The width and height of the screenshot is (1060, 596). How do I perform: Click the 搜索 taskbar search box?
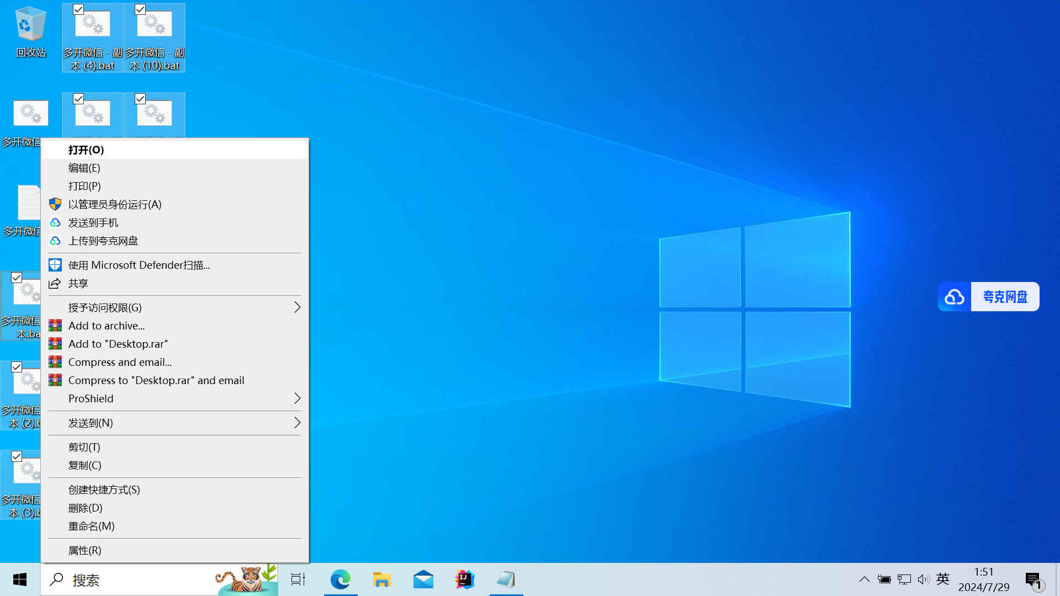click(x=160, y=579)
